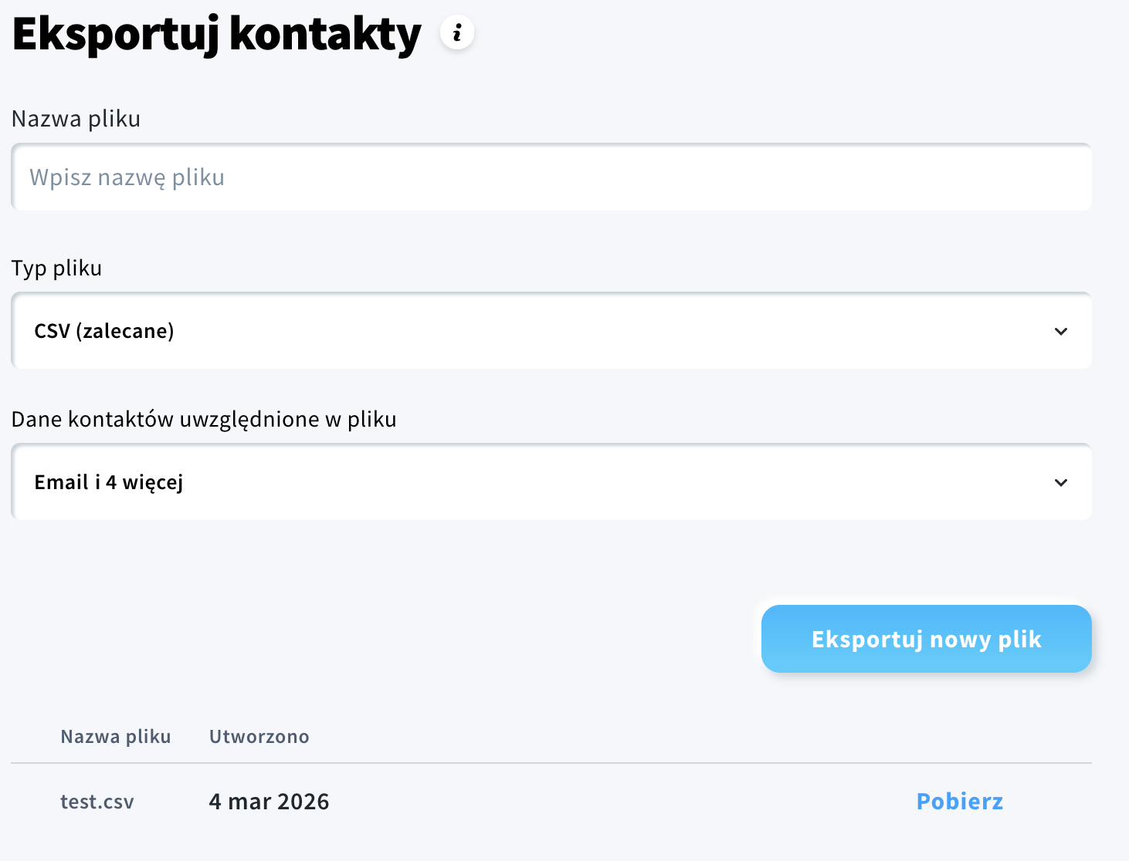1129x861 pixels.
Task: Click the Typ pliku field label
Action: 56,268
